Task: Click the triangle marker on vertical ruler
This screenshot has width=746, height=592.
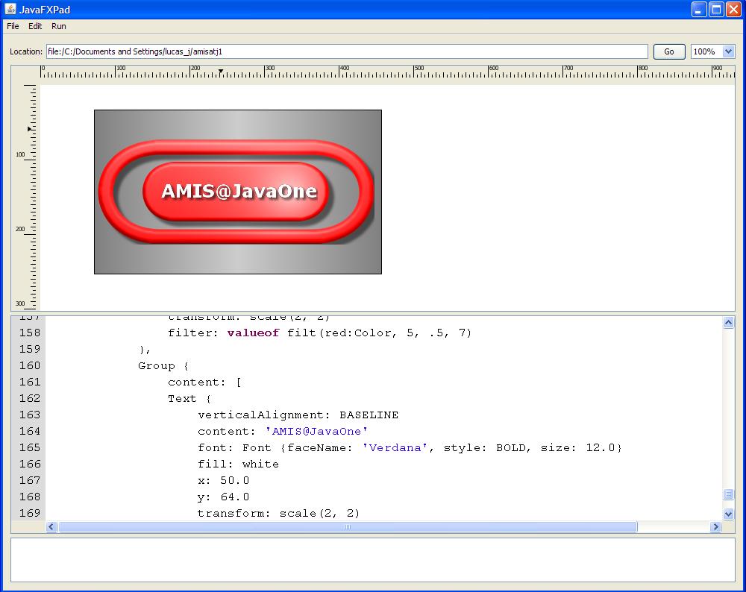Action: pyautogui.click(x=30, y=129)
